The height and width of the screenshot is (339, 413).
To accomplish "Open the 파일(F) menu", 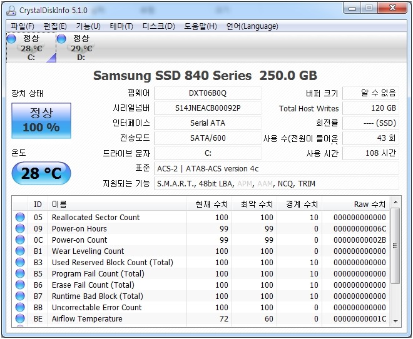I will pos(23,26).
